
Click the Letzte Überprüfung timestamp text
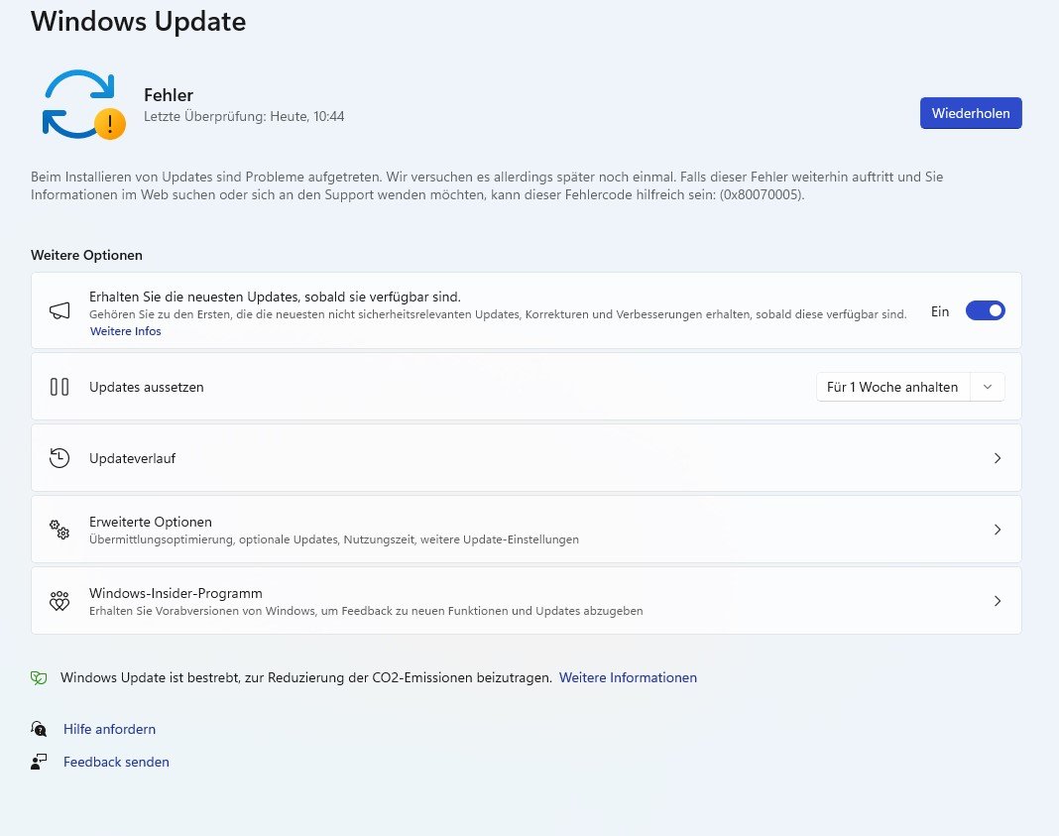pos(244,116)
